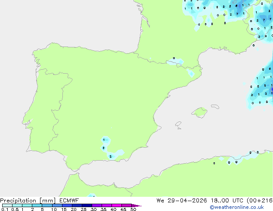273x211 pixels.
Task: Pick the 25–30 mm navy swatch
Action: pos(87,205)
